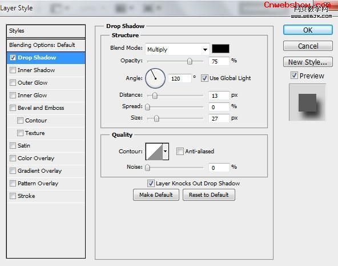Select the Styles list item
Screen dimensions: 338x266
[46, 31]
